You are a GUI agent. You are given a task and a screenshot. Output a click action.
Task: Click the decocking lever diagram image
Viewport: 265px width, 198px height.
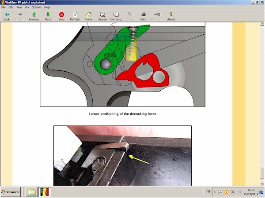122,64
